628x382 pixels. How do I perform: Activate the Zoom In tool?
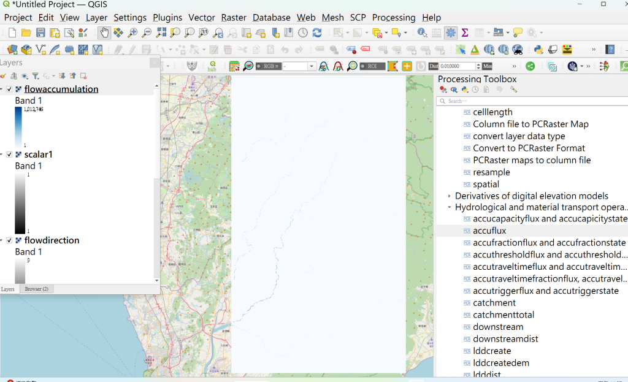click(132, 32)
